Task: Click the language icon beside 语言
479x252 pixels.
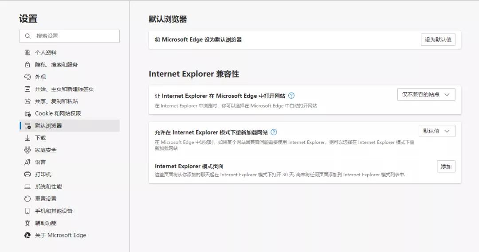Action: point(27,162)
